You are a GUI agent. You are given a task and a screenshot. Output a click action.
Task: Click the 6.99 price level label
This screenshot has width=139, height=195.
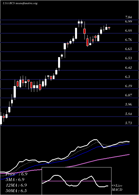tap(128, 21)
